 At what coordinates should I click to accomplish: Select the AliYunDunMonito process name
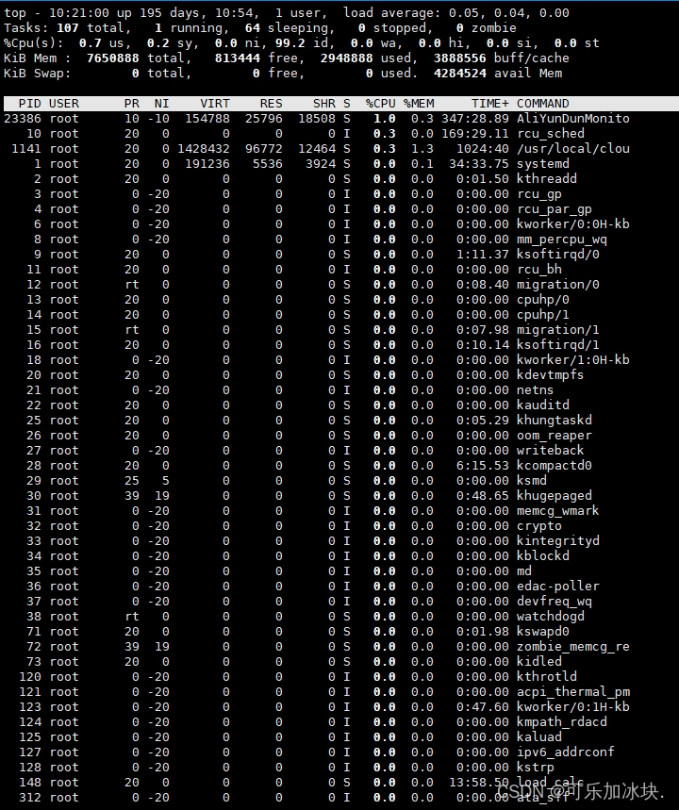tap(573, 118)
